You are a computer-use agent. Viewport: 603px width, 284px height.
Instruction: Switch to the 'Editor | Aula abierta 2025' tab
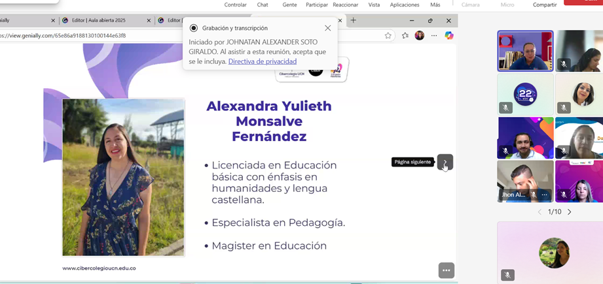[x=98, y=20]
